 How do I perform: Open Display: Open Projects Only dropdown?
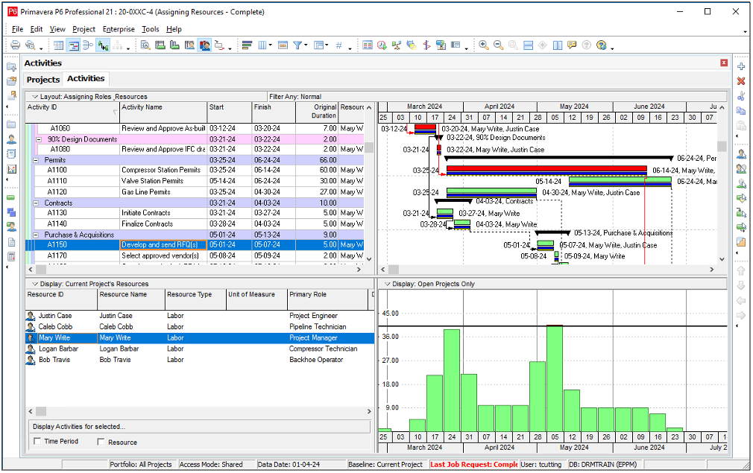coord(387,284)
